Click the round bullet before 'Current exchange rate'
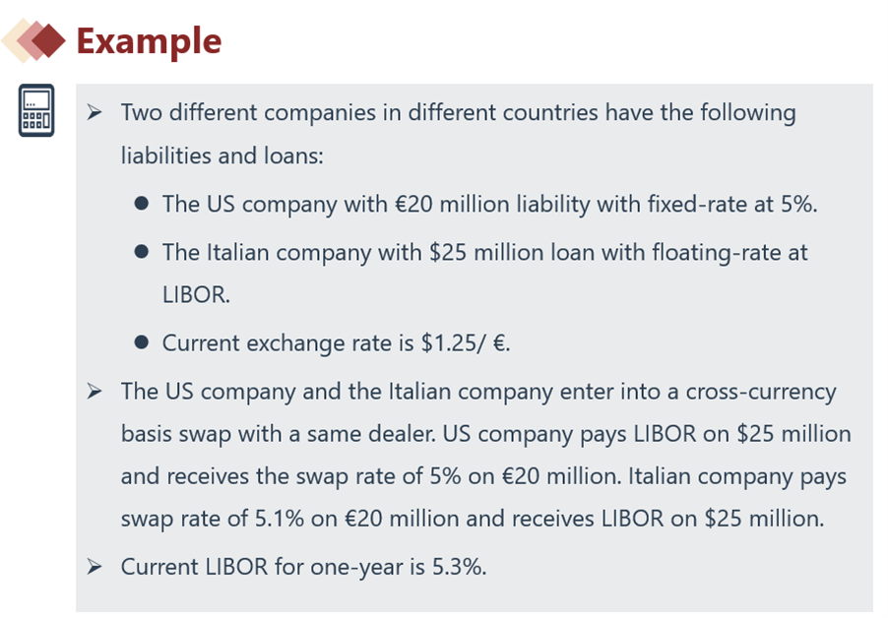Image resolution: width=888 pixels, height=618 pixels. [142, 343]
